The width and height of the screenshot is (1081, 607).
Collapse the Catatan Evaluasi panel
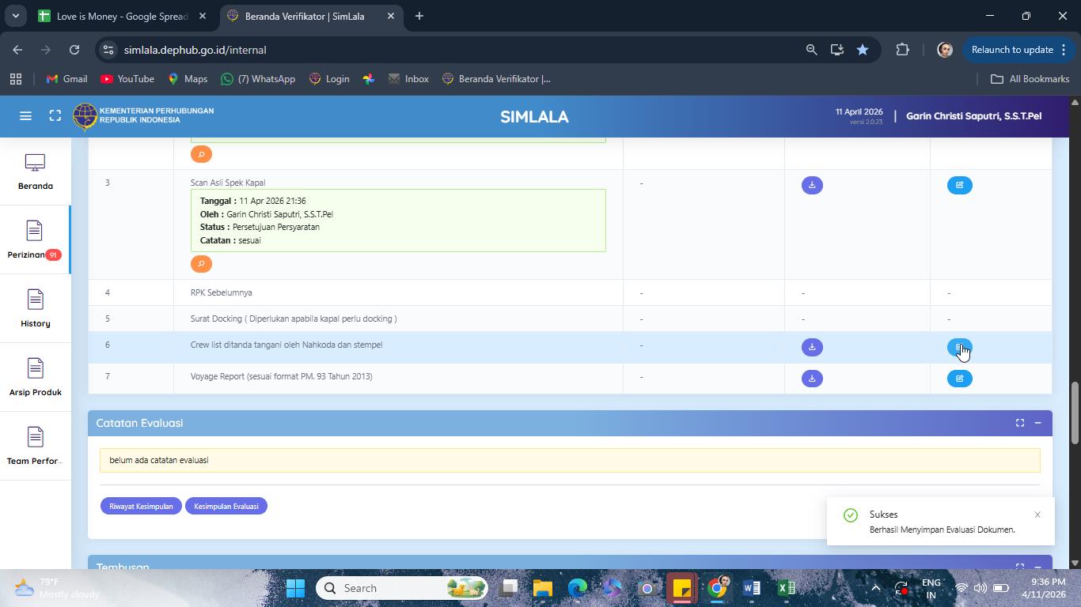[x=1037, y=423]
